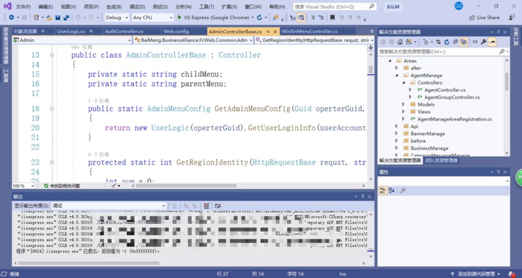Screen dimensions: 522x278
Task: Switch to the AuthController.cs tab
Action: click(124, 31)
